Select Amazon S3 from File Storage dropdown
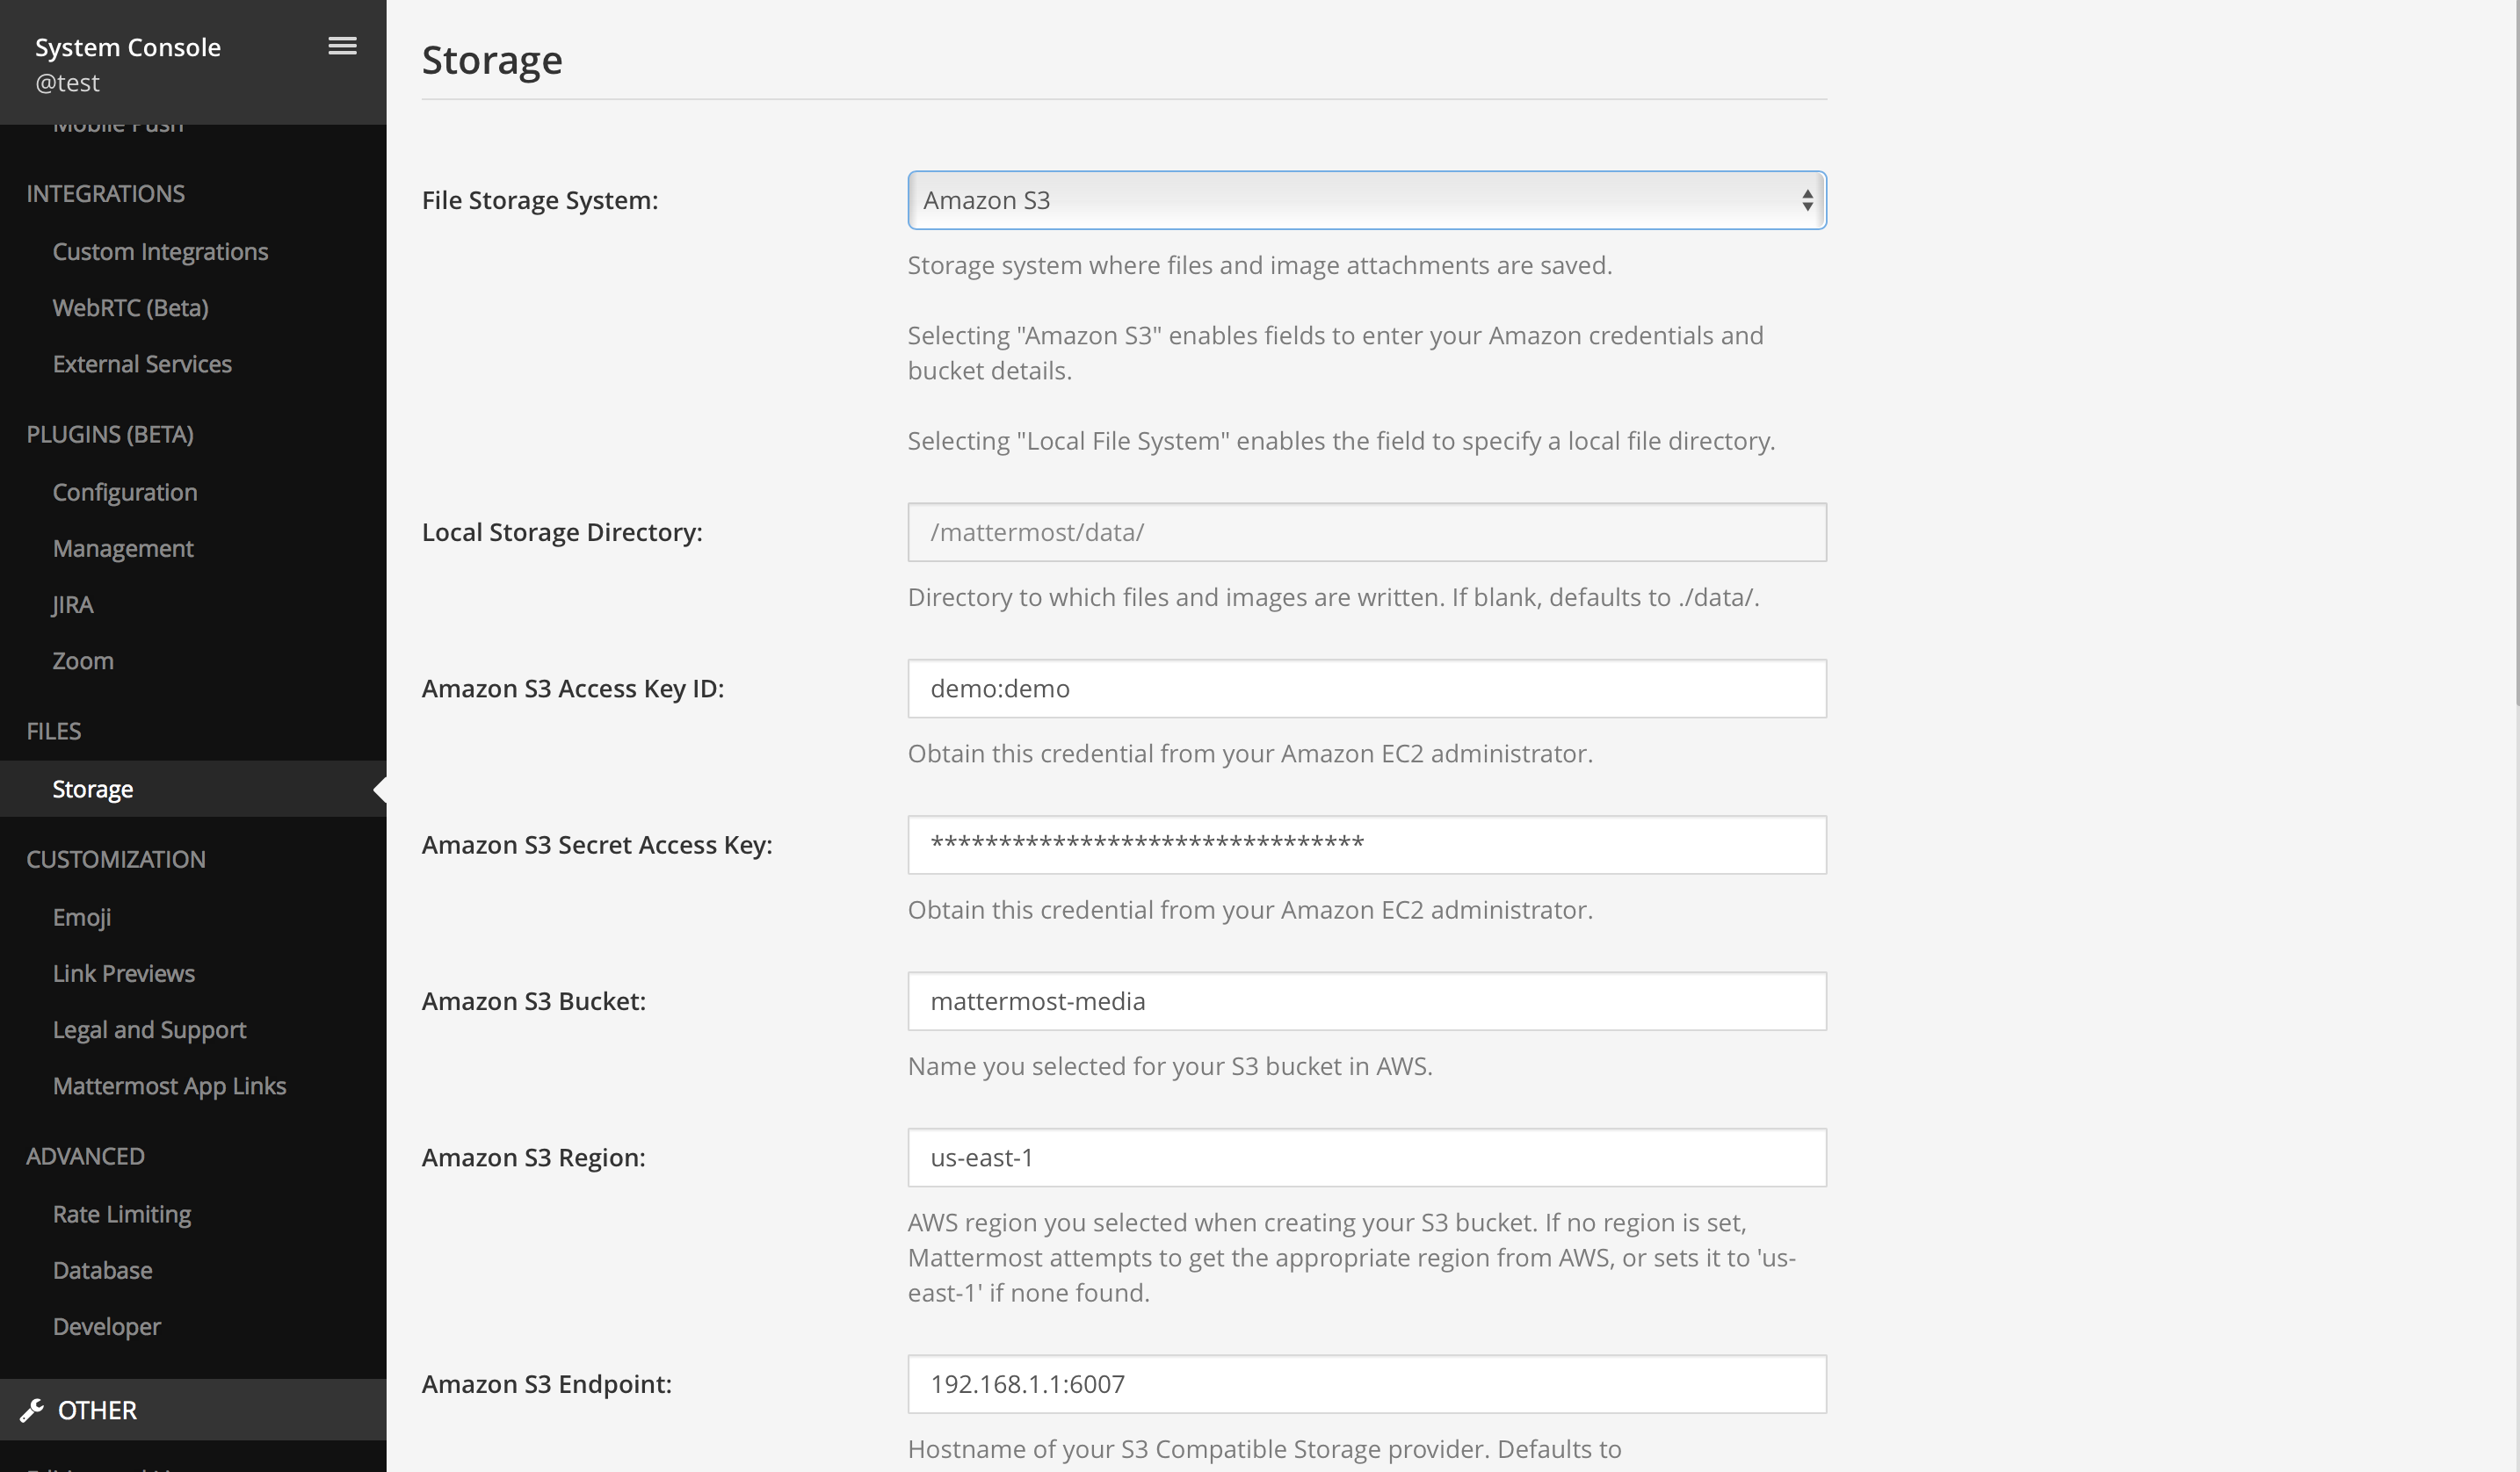The width and height of the screenshot is (2520, 1472). coord(1367,198)
